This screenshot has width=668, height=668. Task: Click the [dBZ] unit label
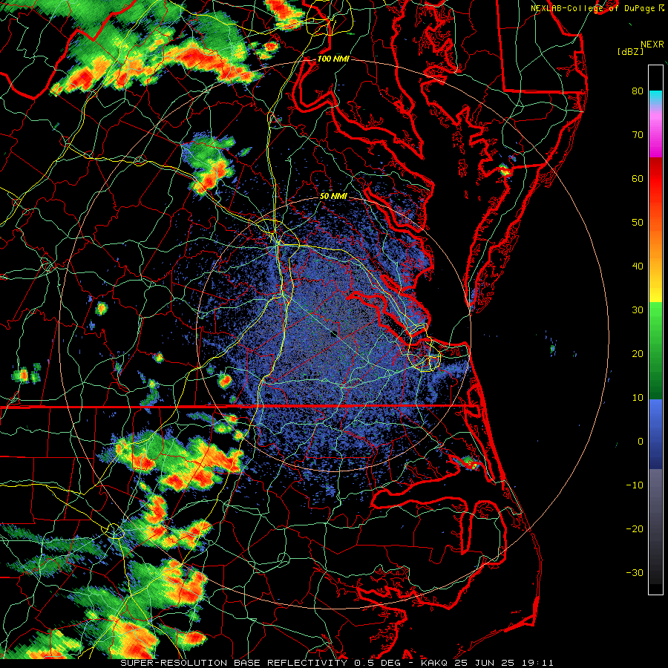coord(630,52)
